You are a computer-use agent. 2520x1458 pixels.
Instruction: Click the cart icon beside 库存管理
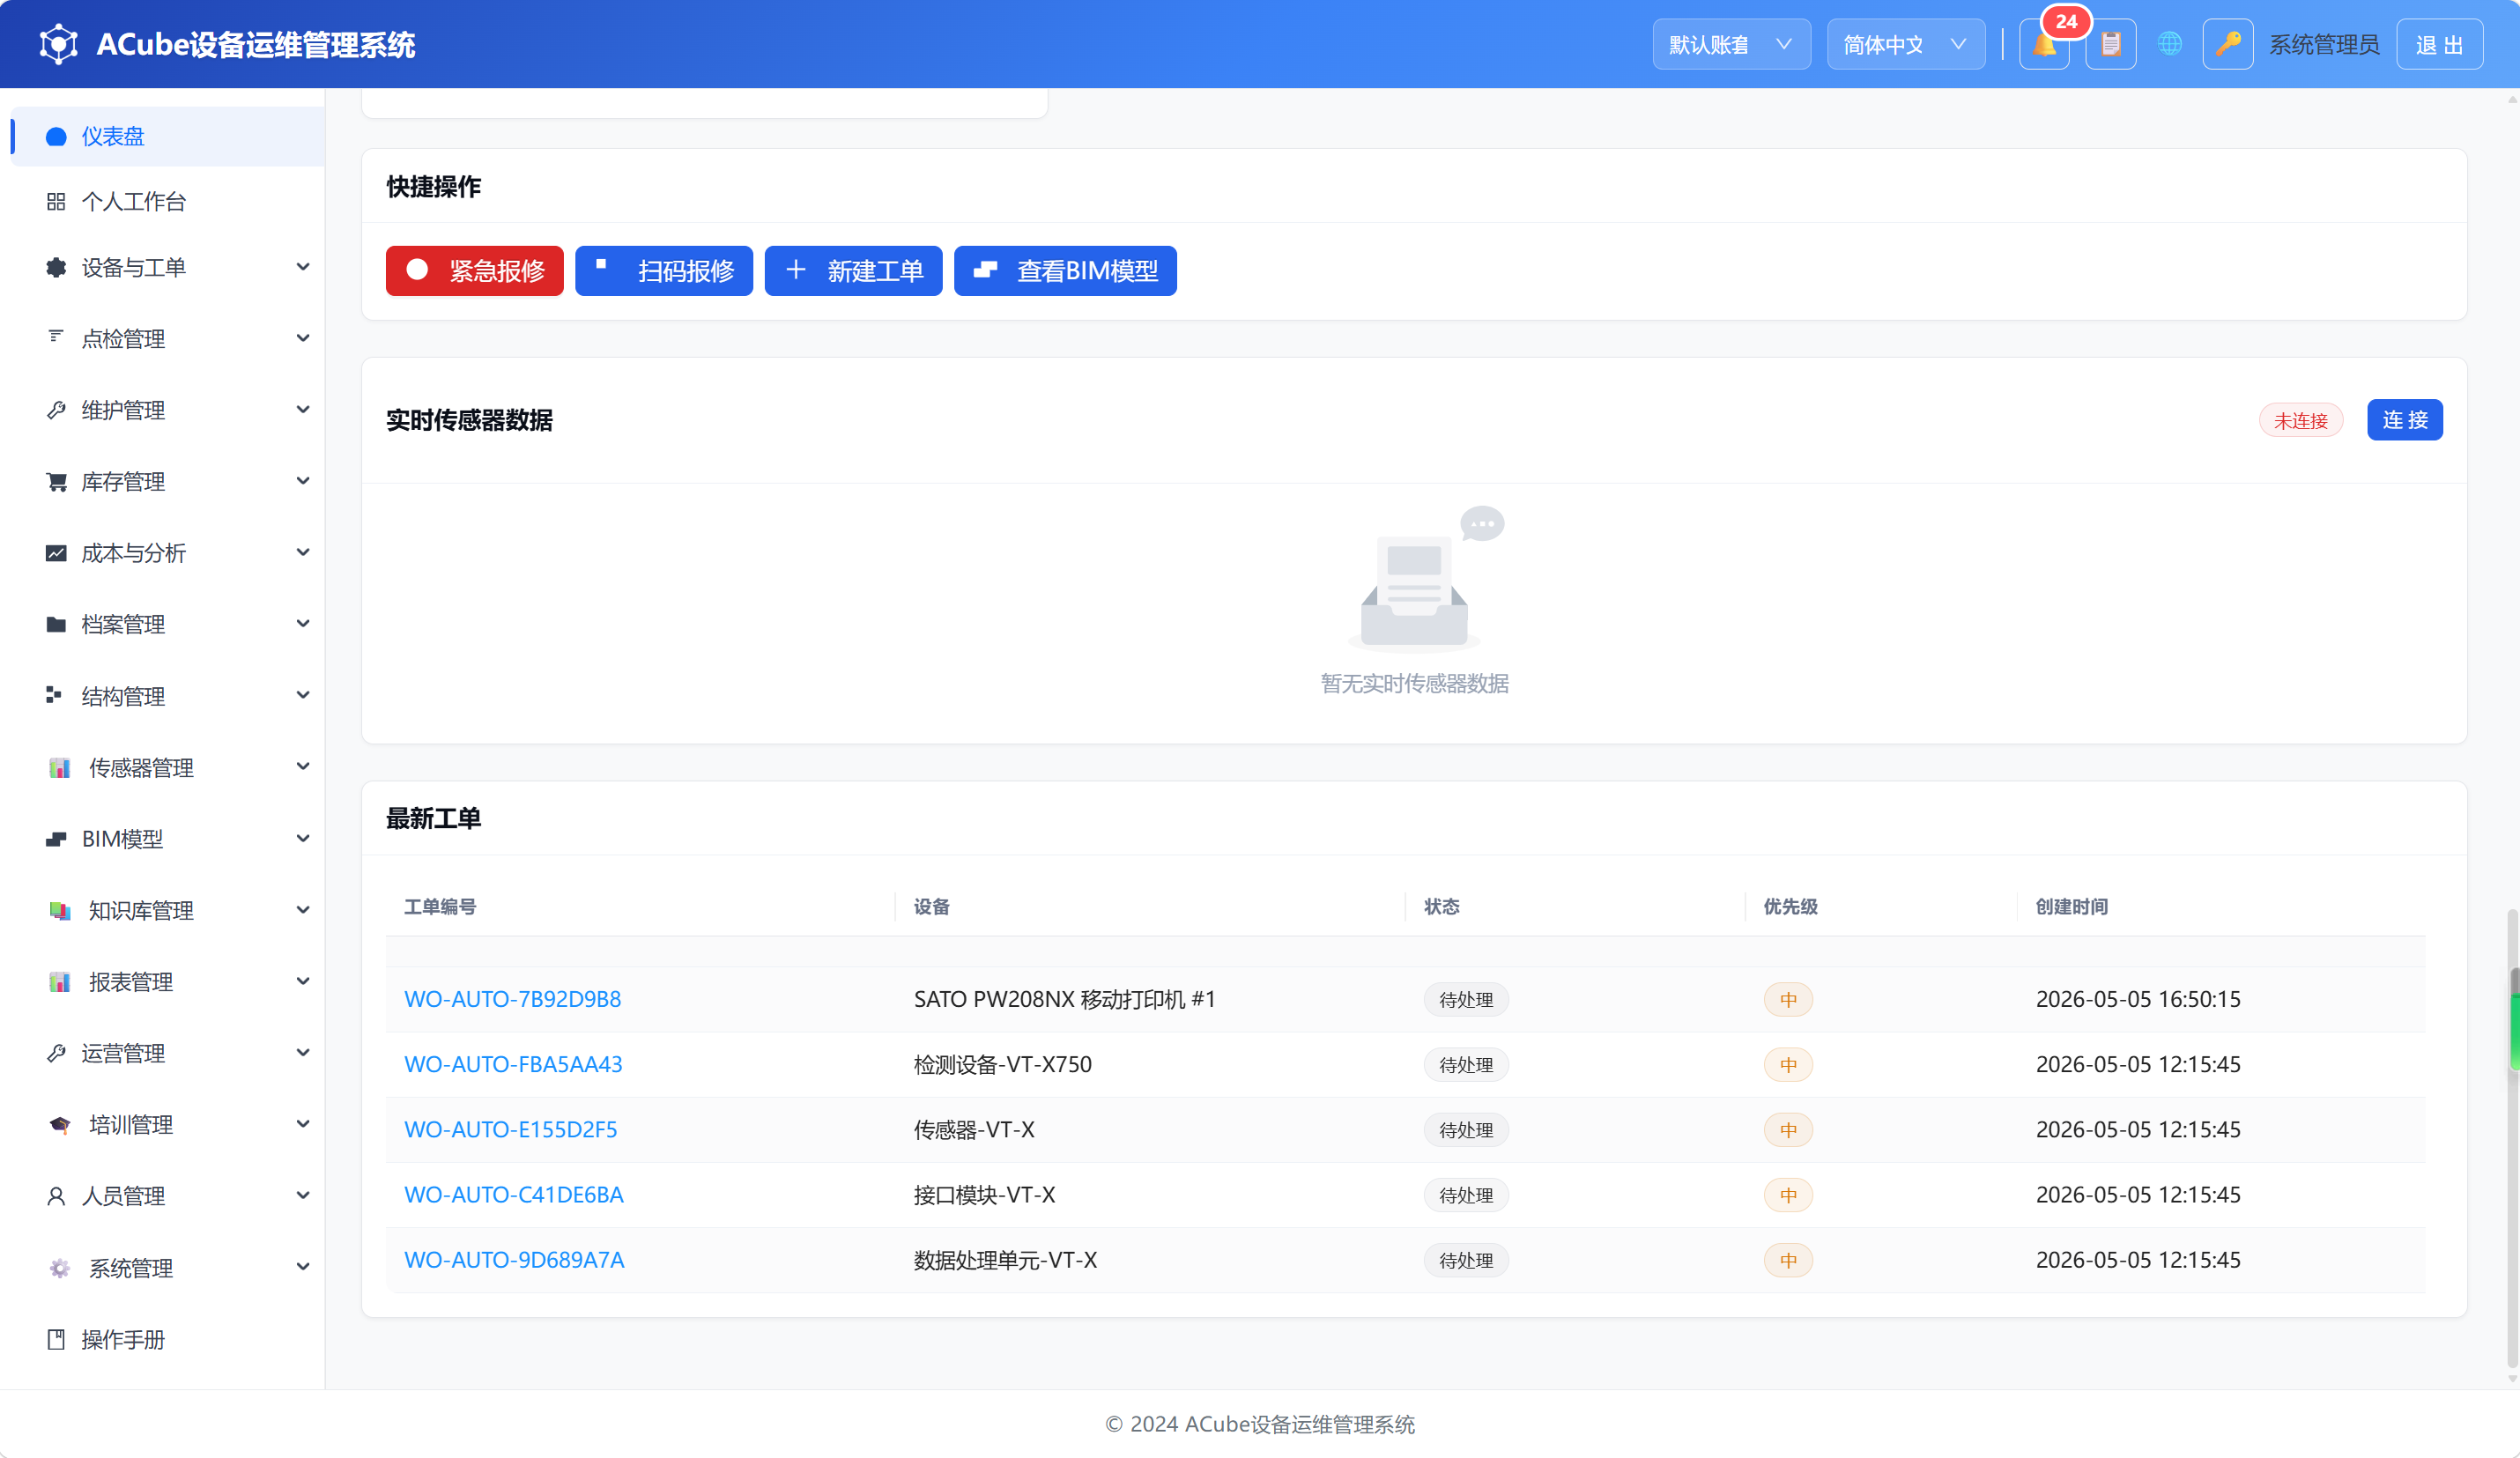pos(56,481)
